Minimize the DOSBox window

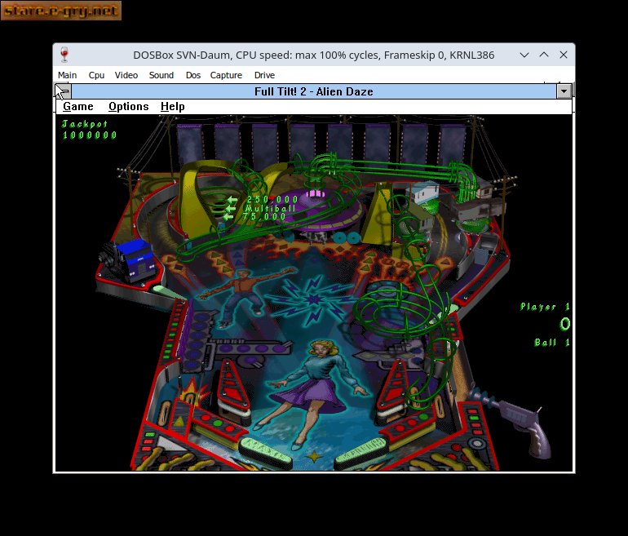point(524,55)
